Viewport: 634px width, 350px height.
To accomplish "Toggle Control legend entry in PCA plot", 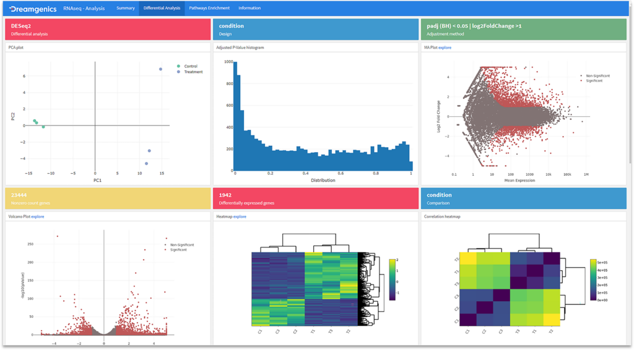I will (x=187, y=66).
